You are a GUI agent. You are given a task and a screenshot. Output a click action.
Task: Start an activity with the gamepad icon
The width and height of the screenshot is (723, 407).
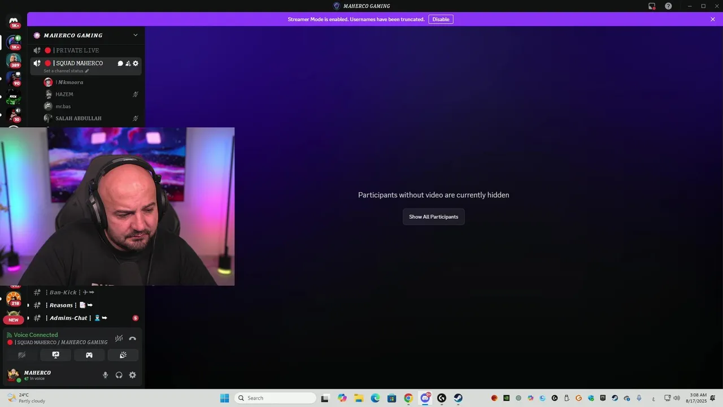pos(89,355)
